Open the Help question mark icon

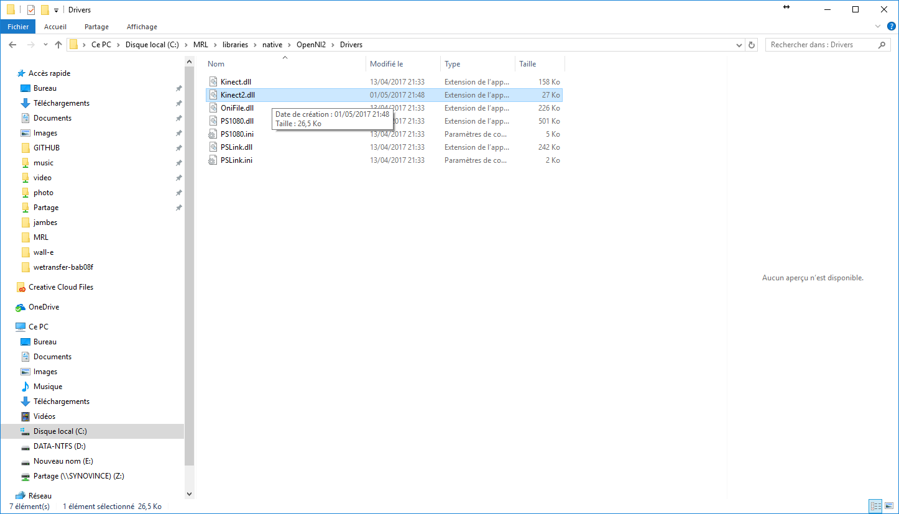[x=891, y=27]
